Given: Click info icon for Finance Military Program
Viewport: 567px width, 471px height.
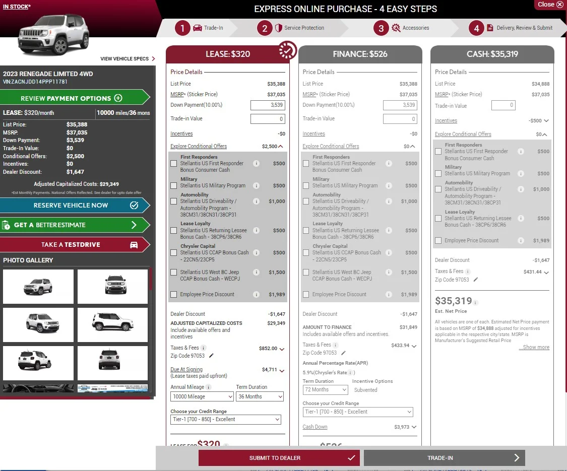Looking at the screenshot, I should tap(389, 185).
